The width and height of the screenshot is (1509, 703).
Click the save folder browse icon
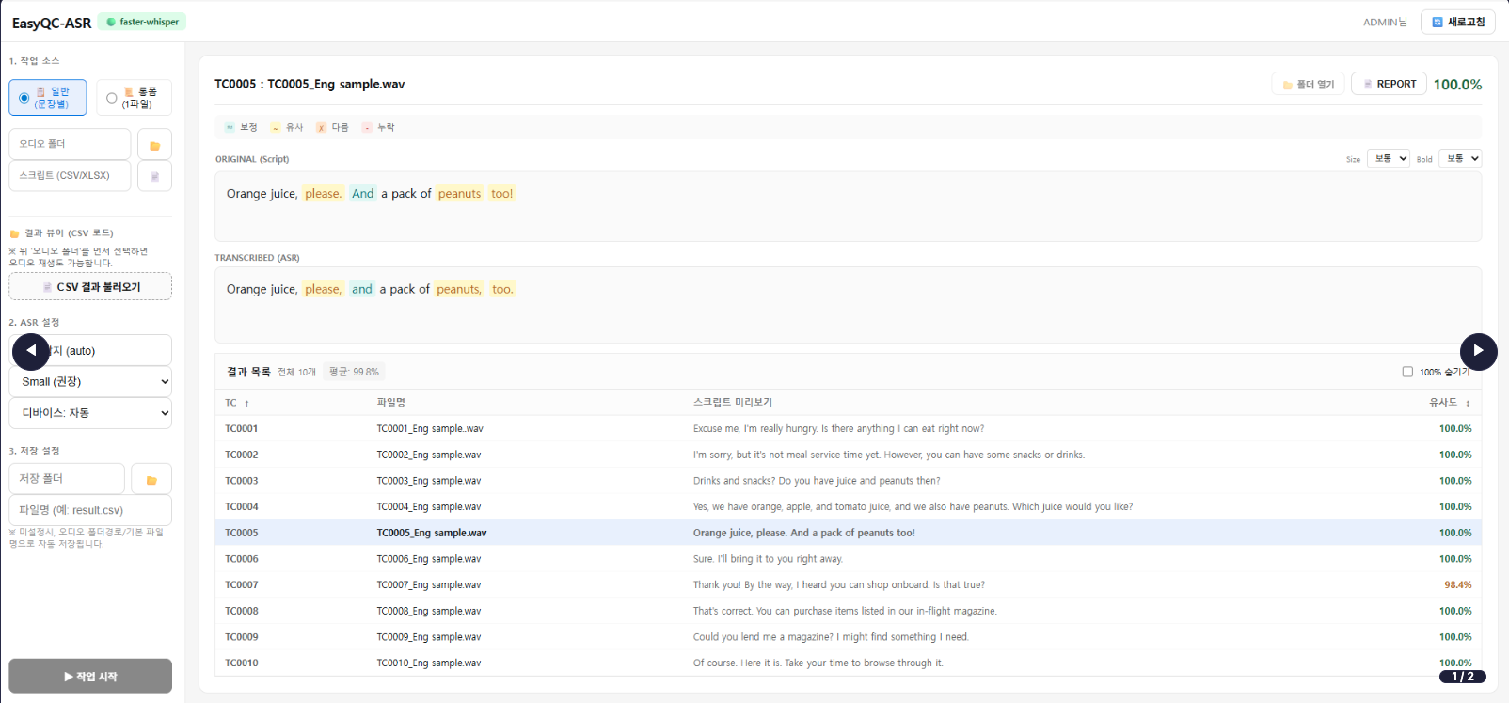tap(151, 479)
